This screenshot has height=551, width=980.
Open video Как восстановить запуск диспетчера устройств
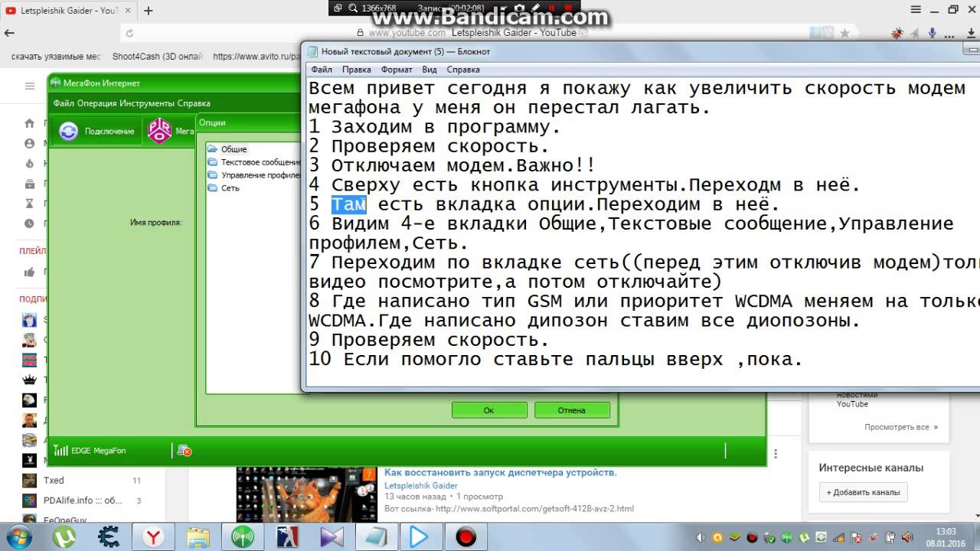pyautogui.click(x=500, y=472)
